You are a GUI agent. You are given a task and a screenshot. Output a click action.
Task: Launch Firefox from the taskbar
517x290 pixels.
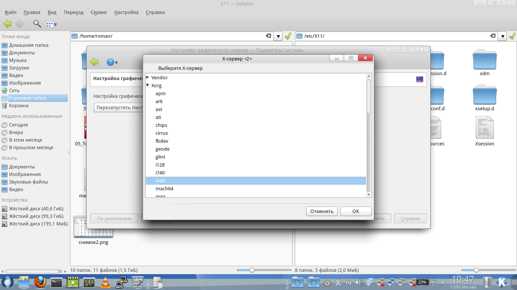[40, 282]
